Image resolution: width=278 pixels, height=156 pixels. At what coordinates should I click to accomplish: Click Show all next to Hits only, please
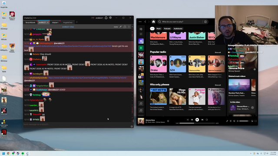click(x=218, y=85)
